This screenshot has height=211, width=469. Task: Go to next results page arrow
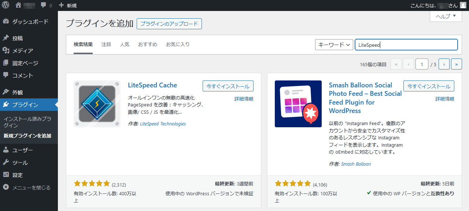point(444,64)
